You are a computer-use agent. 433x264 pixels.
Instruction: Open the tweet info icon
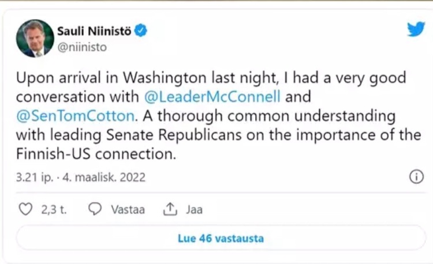point(416,177)
